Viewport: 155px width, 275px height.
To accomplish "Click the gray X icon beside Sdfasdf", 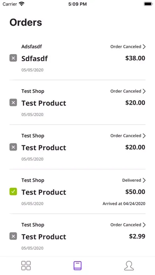I will pyautogui.click(x=13, y=58).
